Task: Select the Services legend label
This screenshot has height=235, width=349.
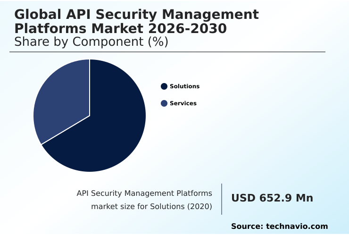Action: [183, 103]
